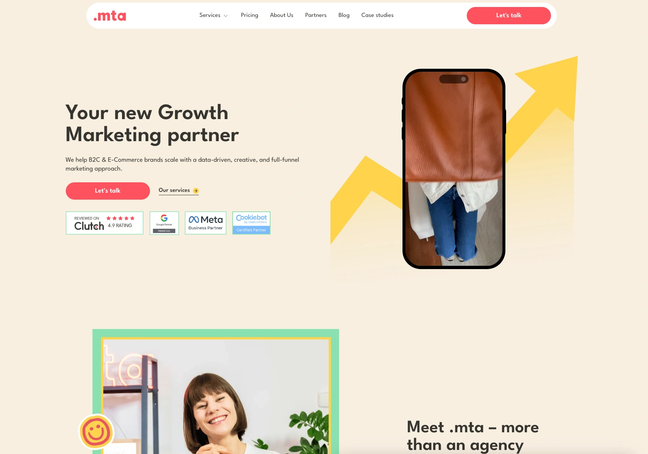Go to the Pricing page

click(250, 15)
